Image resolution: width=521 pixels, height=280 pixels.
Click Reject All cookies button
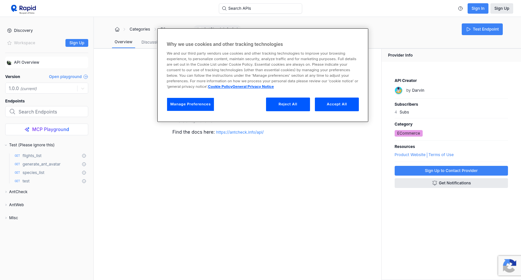click(288, 104)
